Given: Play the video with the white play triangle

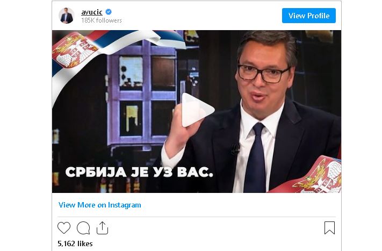Looking at the screenshot, I should tap(198, 110).
